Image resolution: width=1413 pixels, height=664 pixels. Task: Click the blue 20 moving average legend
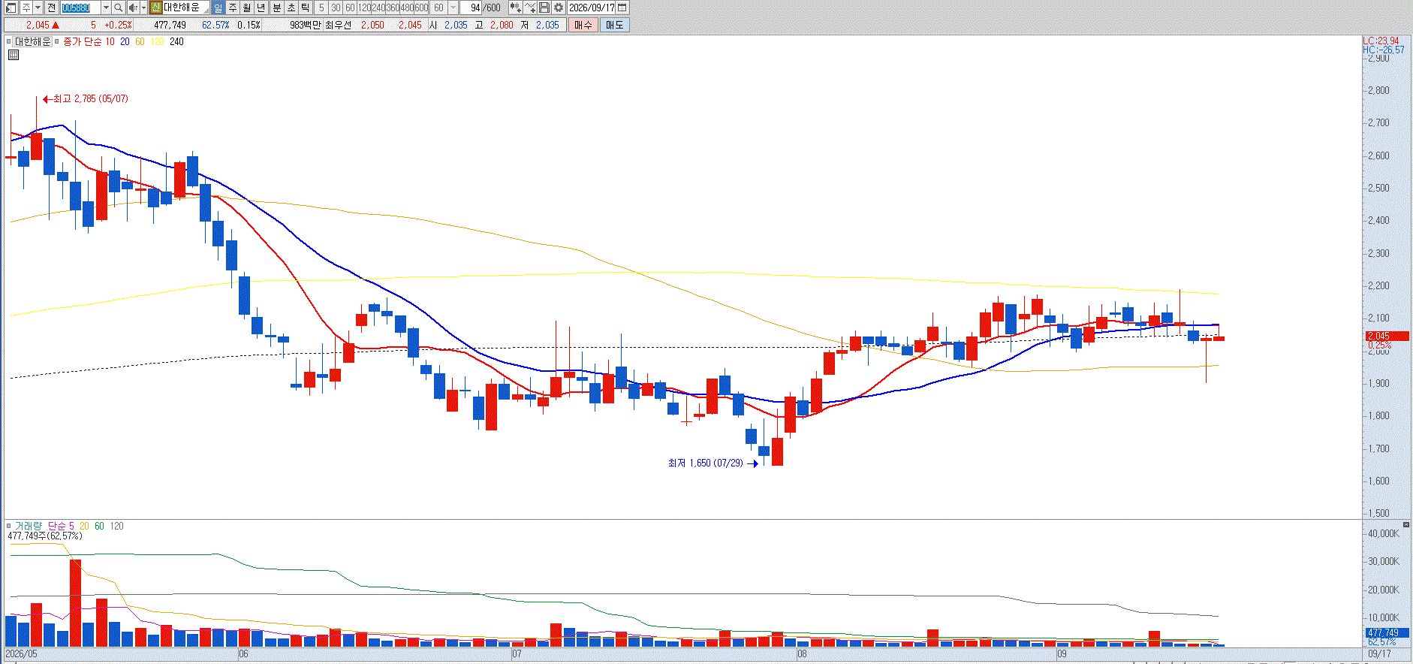[x=125, y=41]
